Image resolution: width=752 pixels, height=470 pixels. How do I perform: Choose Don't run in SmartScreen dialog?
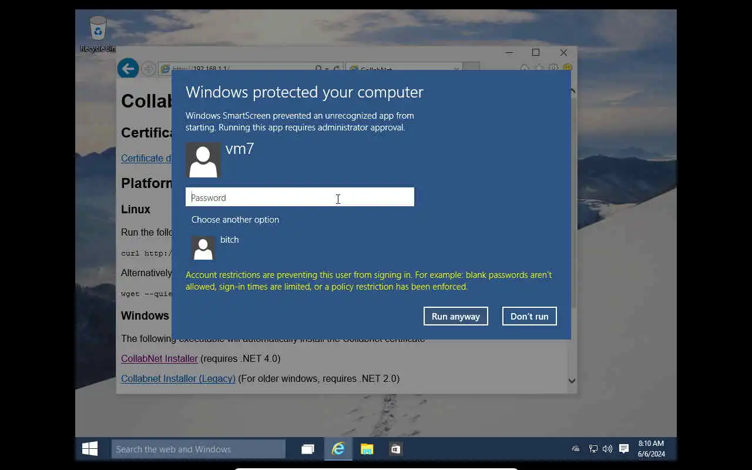tap(529, 316)
